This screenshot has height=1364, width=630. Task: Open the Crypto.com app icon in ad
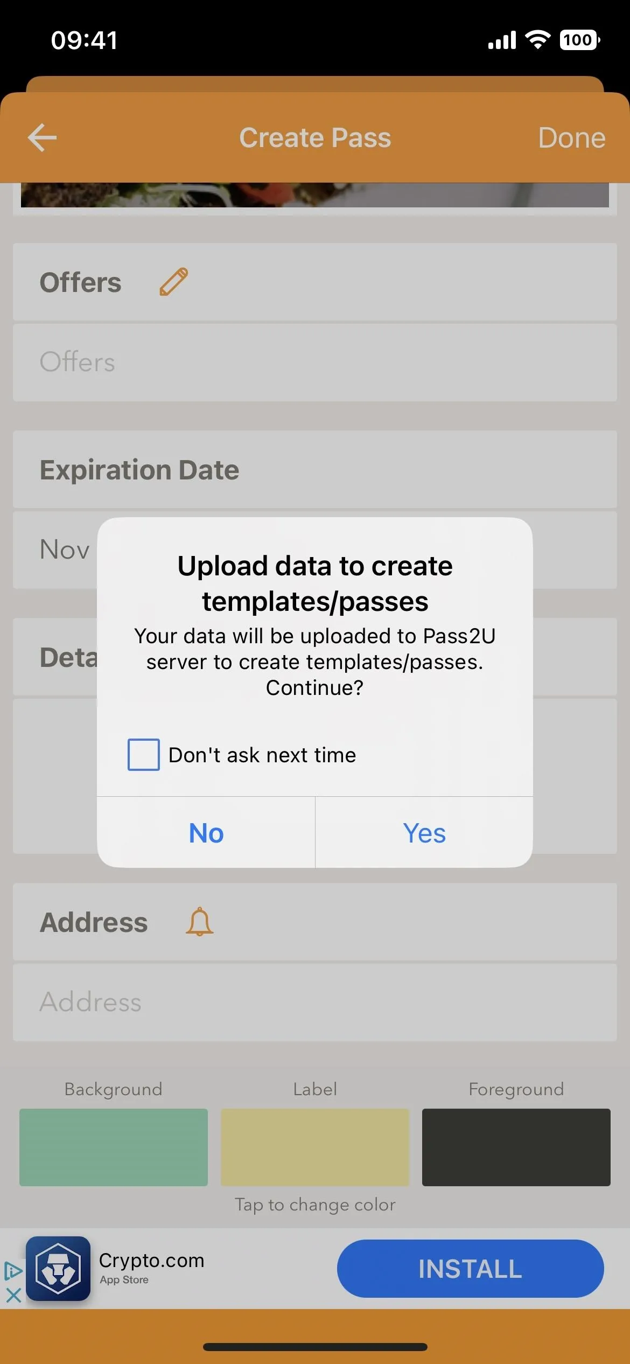pos(58,1269)
